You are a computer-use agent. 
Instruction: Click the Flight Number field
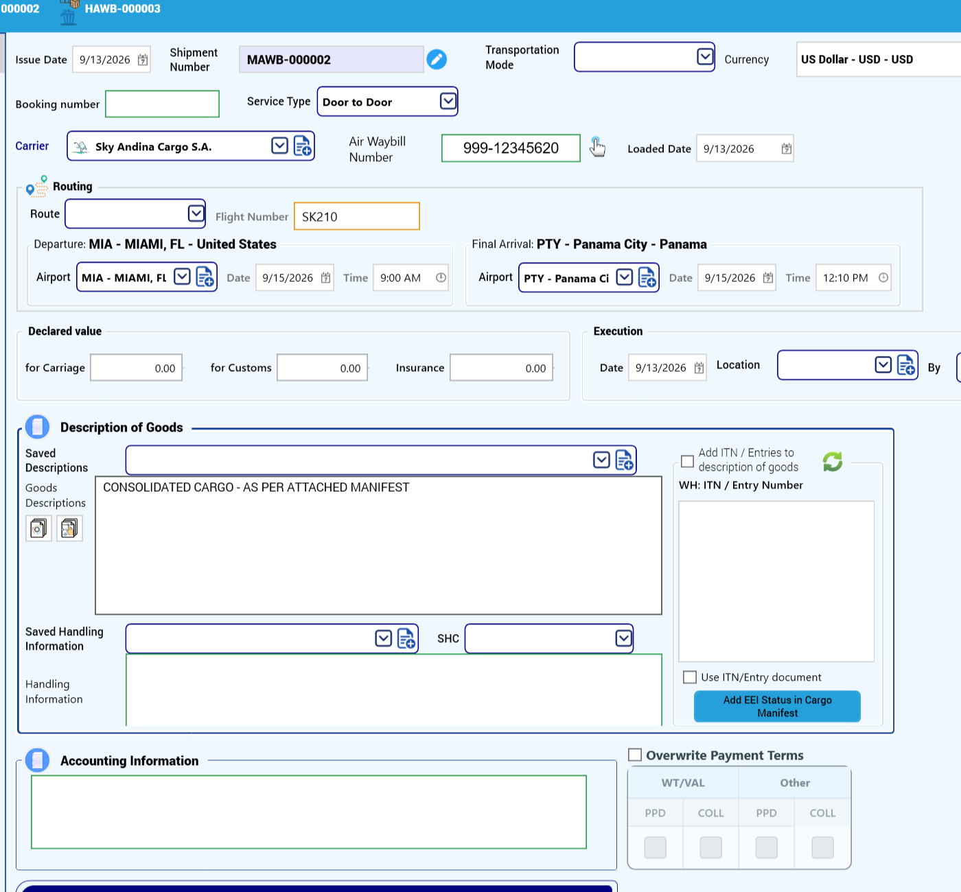tap(357, 216)
